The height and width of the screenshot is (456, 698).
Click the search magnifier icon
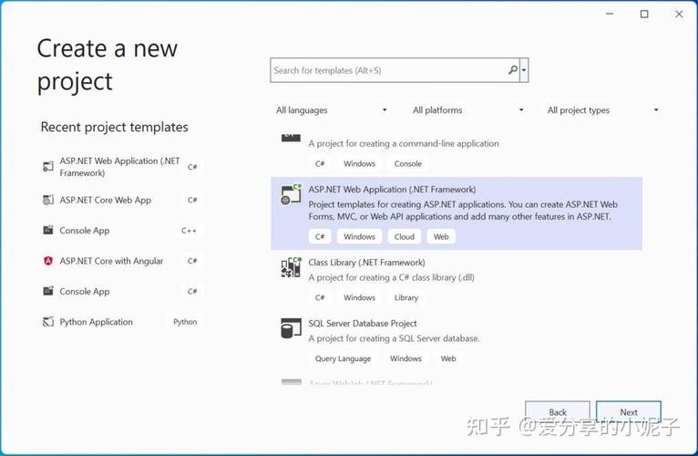coord(513,70)
